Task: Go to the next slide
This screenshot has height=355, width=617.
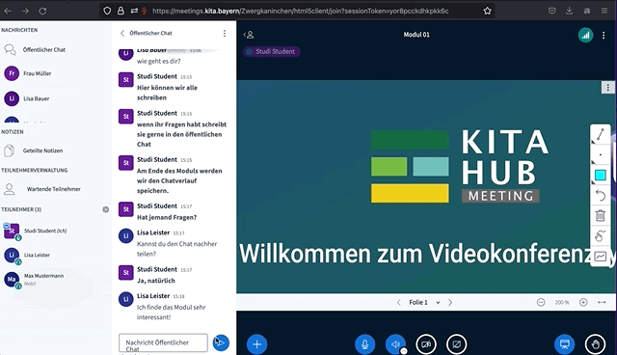Action: tap(450, 302)
